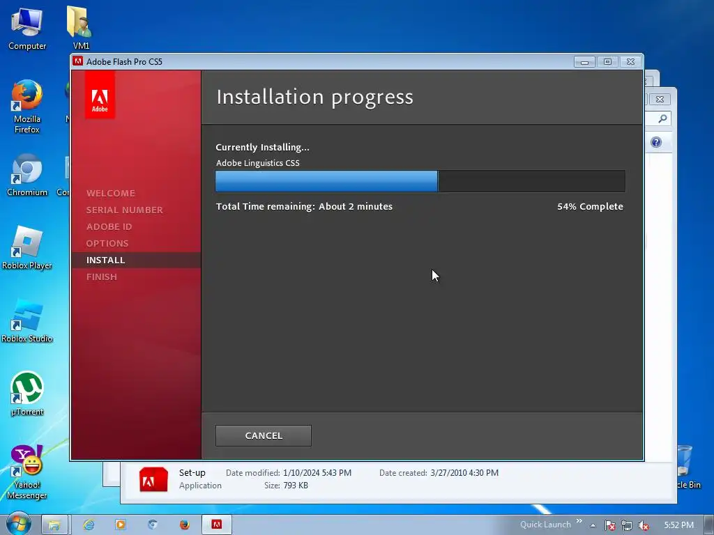Expand the Quick Launch toolbar chevron
714x535 pixels.
[579, 521]
